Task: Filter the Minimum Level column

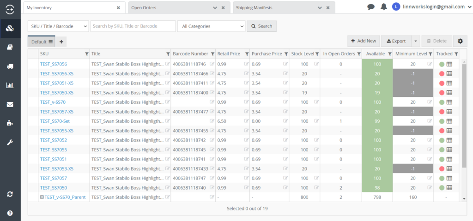Action: [x=431, y=54]
